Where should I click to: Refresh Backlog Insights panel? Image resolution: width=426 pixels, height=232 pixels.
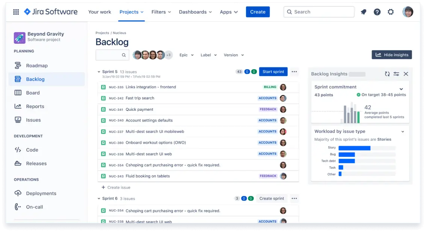[x=387, y=74]
